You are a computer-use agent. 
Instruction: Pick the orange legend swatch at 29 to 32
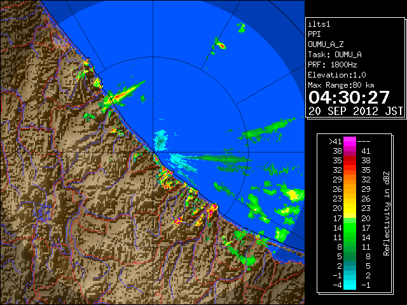click(350, 180)
